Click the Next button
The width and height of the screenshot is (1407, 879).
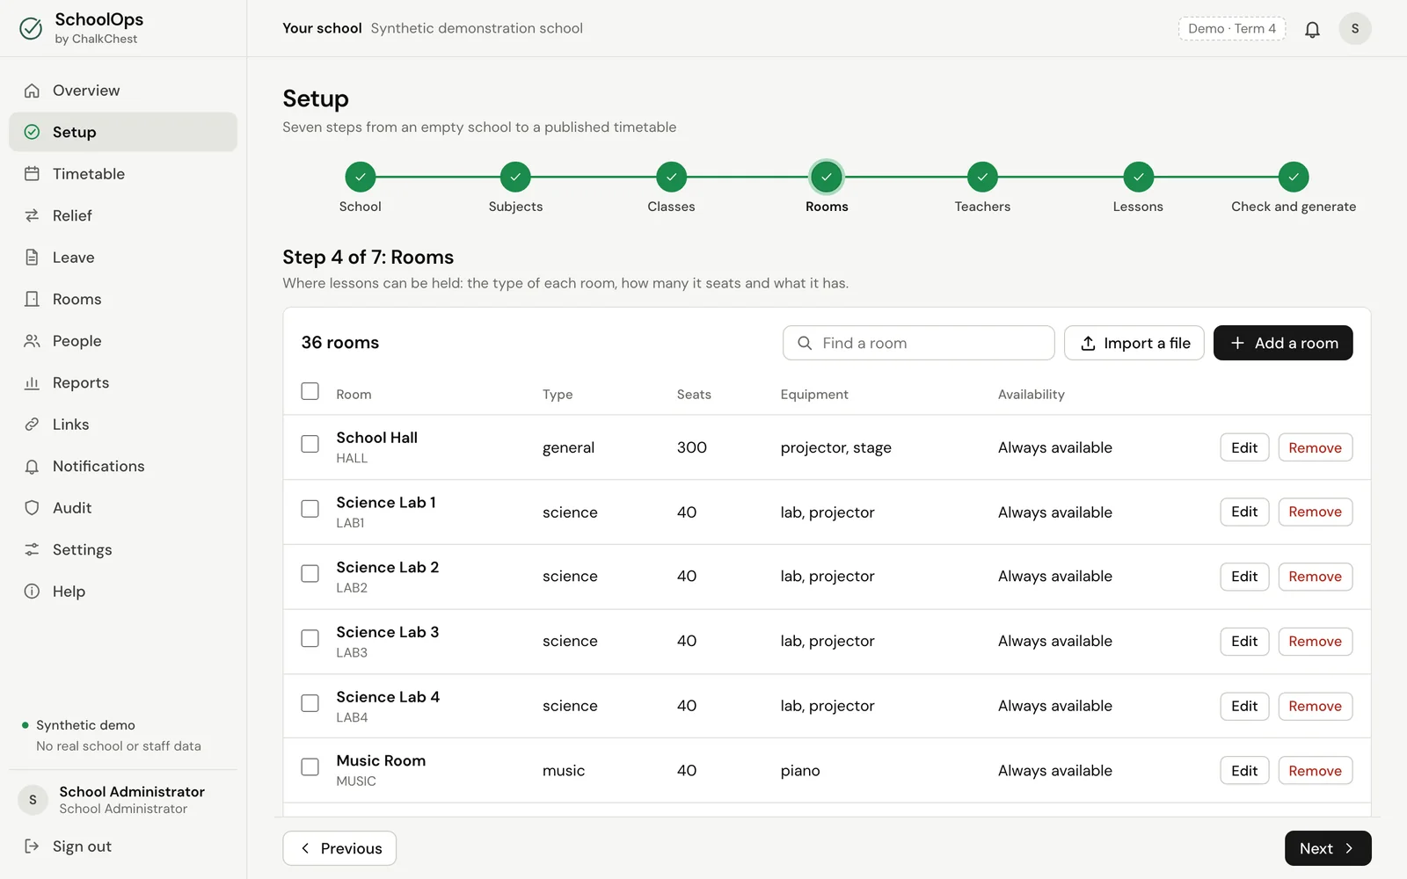[x=1328, y=848]
